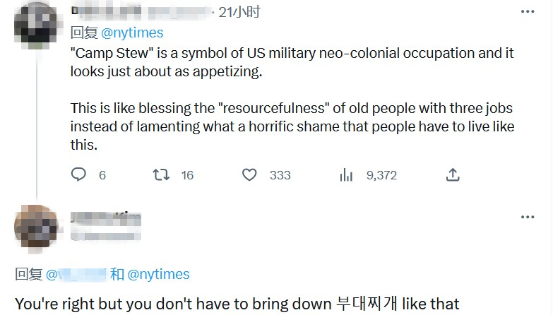Retweet the "Camp Stew" tweet

click(162, 174)
